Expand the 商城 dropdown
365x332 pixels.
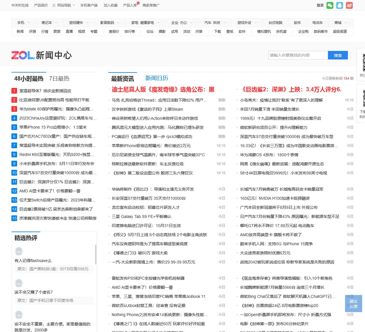pos(340,23)
